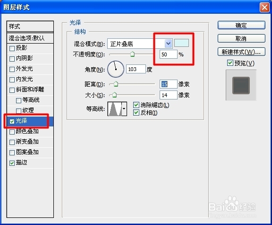Image resolution: width=272 pixels, height=225 pixels.
Task: Click the 距离 slider handle
Action: [116, 84]
